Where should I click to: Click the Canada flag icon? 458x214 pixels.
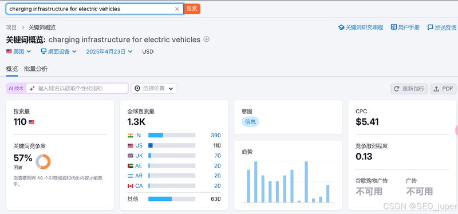[131, 186]
